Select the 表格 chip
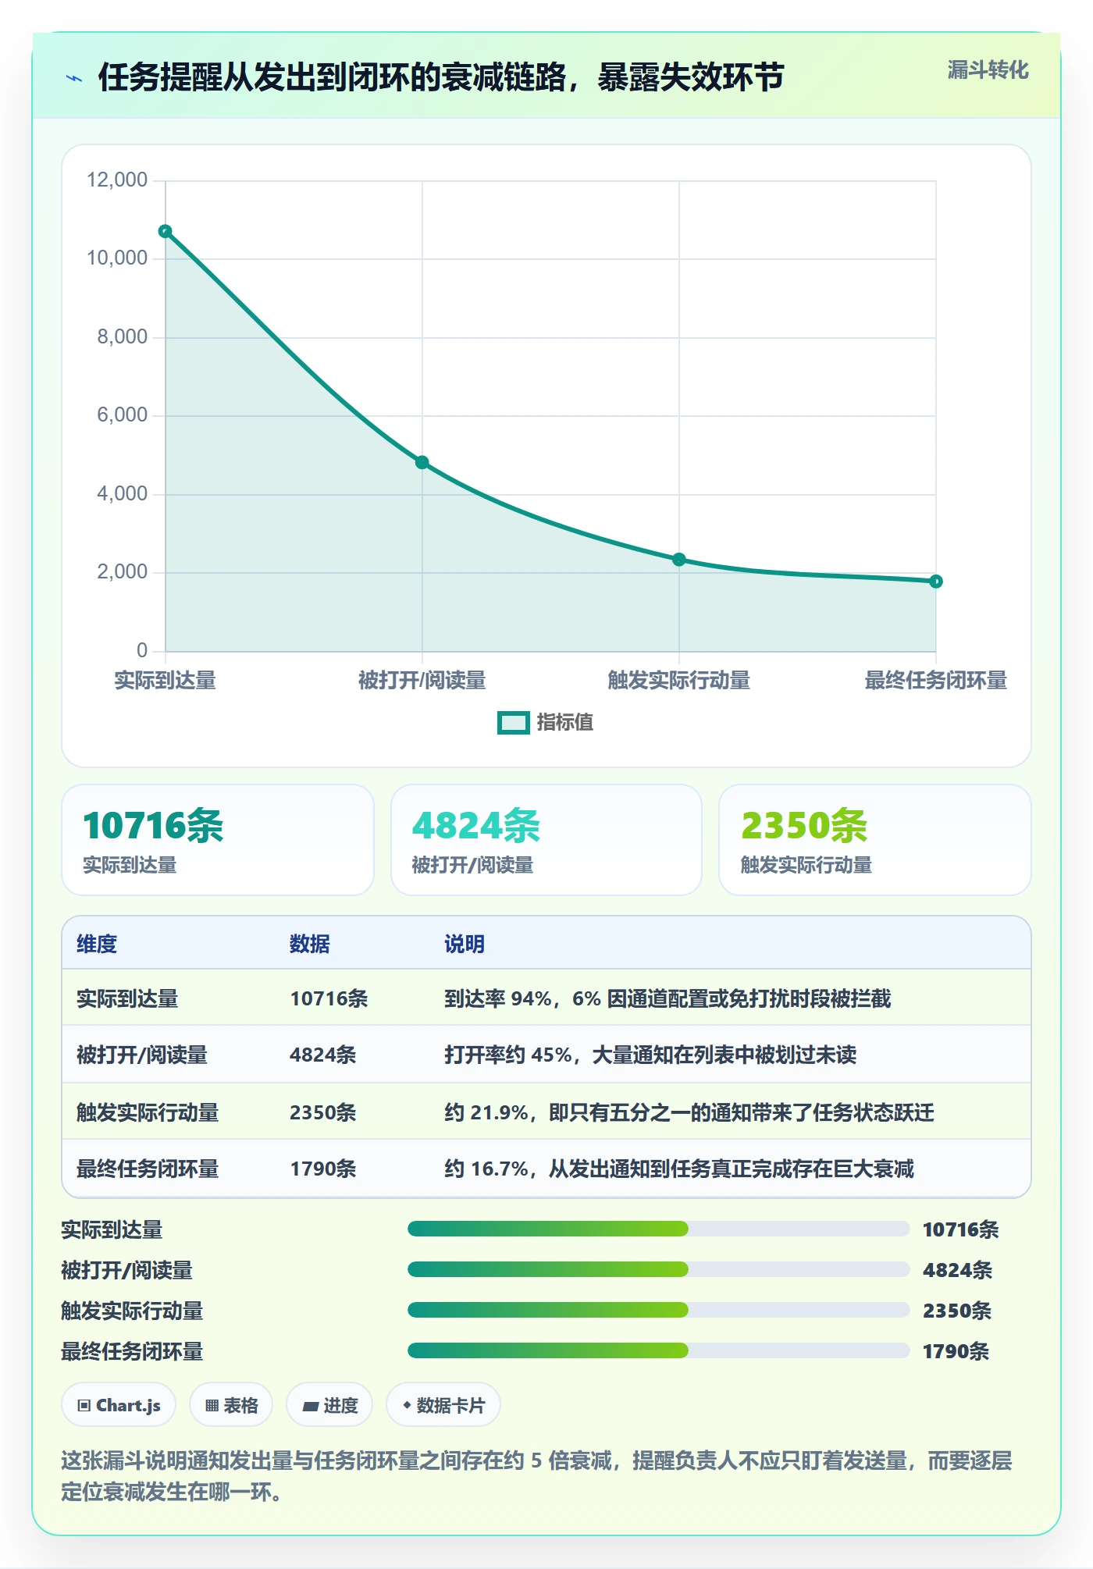1093x1569 pixels. (x=231, y=1405)
